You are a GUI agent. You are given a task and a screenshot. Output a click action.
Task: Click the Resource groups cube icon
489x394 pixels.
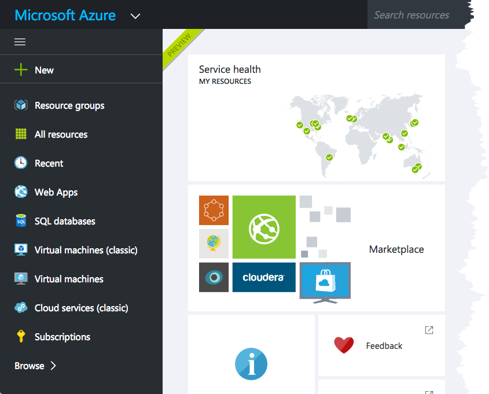21,105
